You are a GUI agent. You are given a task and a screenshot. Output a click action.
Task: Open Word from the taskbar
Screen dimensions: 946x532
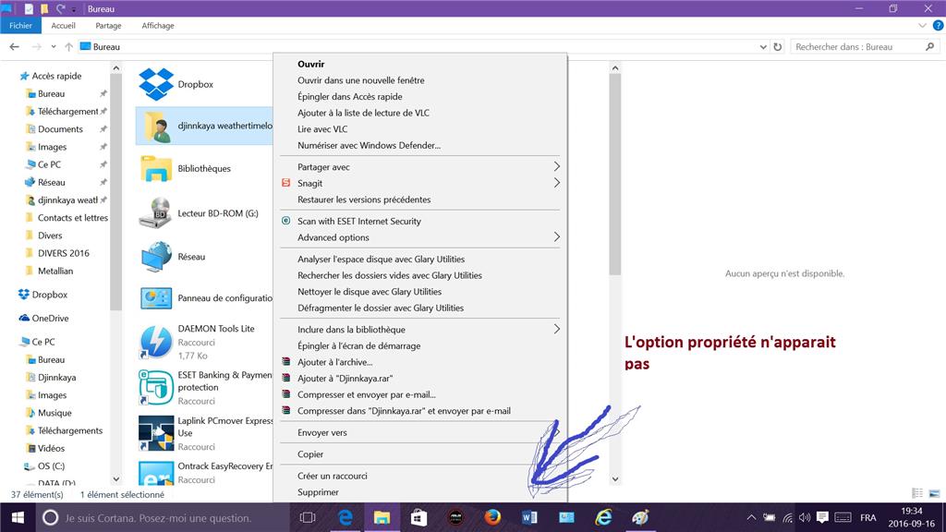529,517
